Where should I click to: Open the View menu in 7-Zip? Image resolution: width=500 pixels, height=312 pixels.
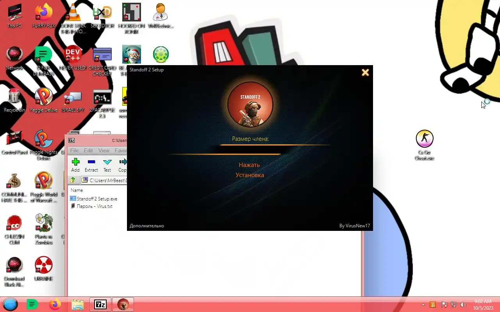[104, 151]
